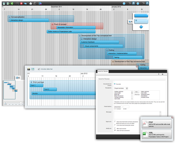The image size is (175, 143).
Task: Click the Remove link under Add
Action: pos(137,94)
